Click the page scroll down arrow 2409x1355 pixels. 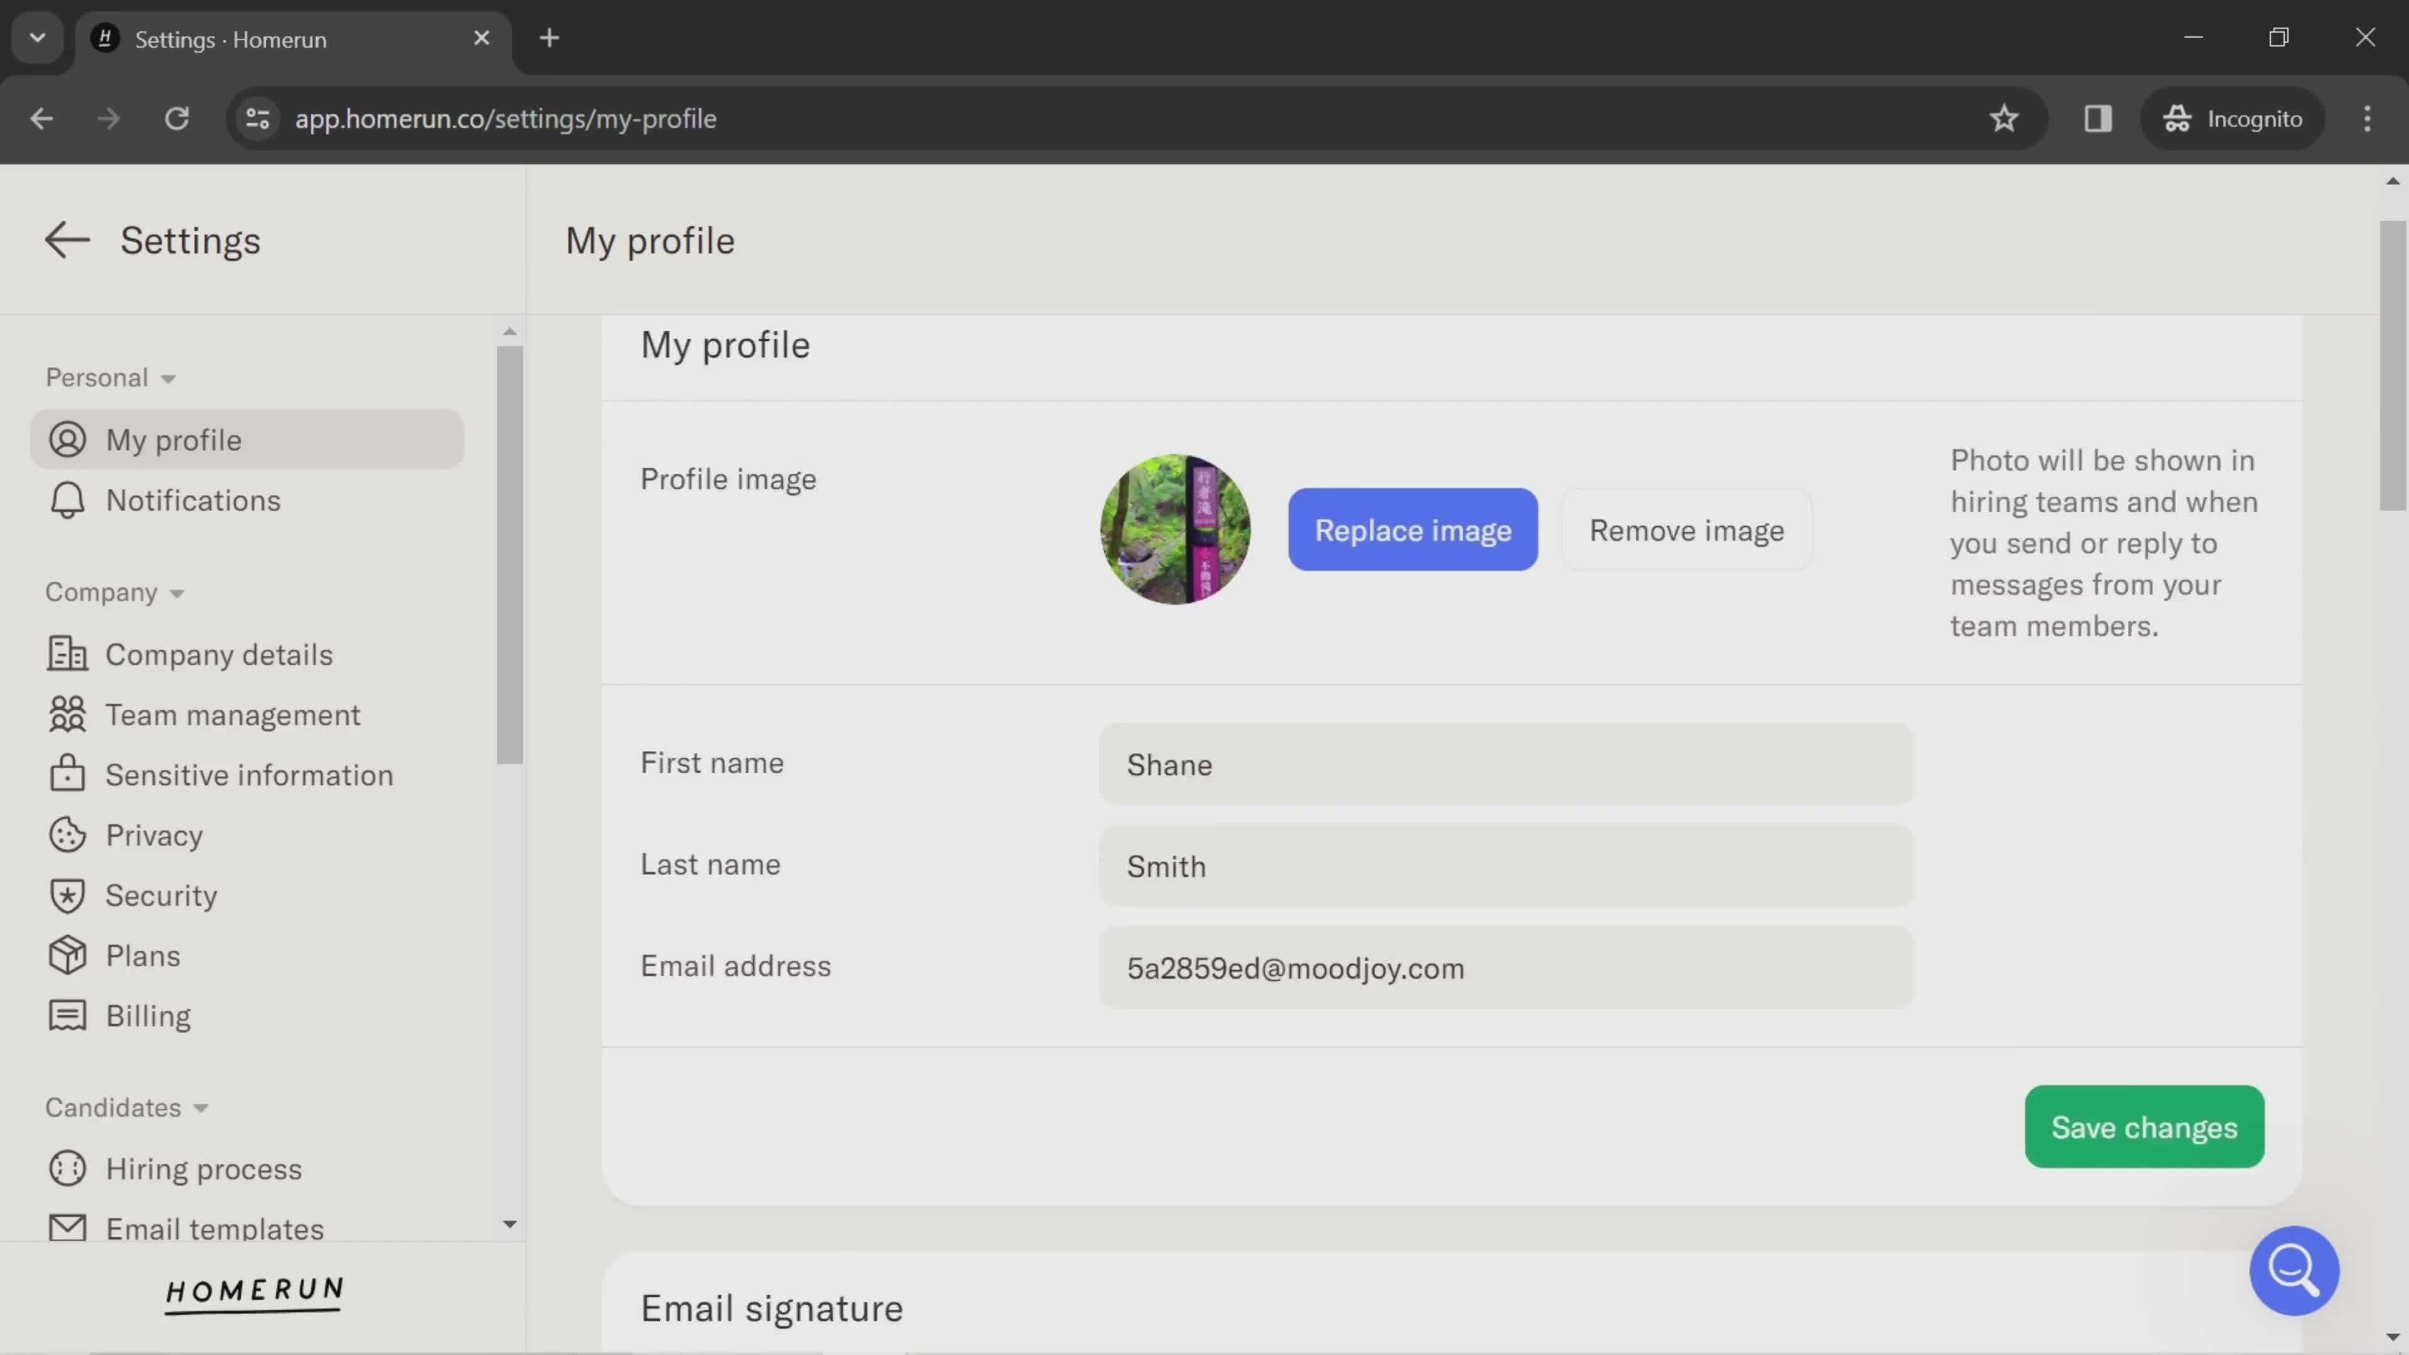click(x=2392, y=1337)
